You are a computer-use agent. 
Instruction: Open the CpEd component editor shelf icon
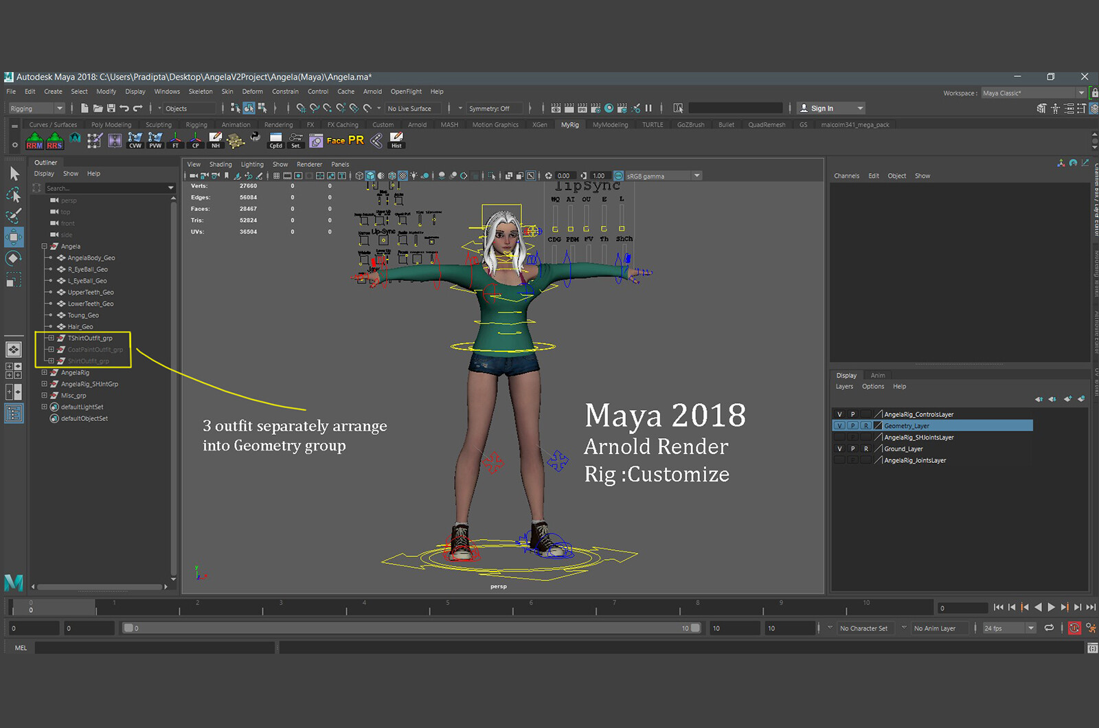(275, 141)
